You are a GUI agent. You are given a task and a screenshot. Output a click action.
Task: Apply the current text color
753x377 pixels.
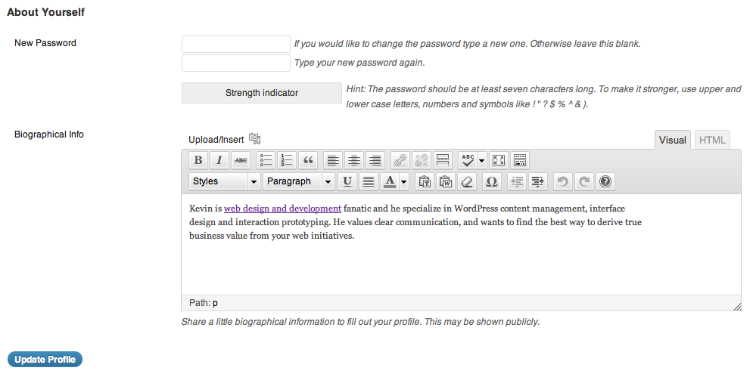point(390,181)
